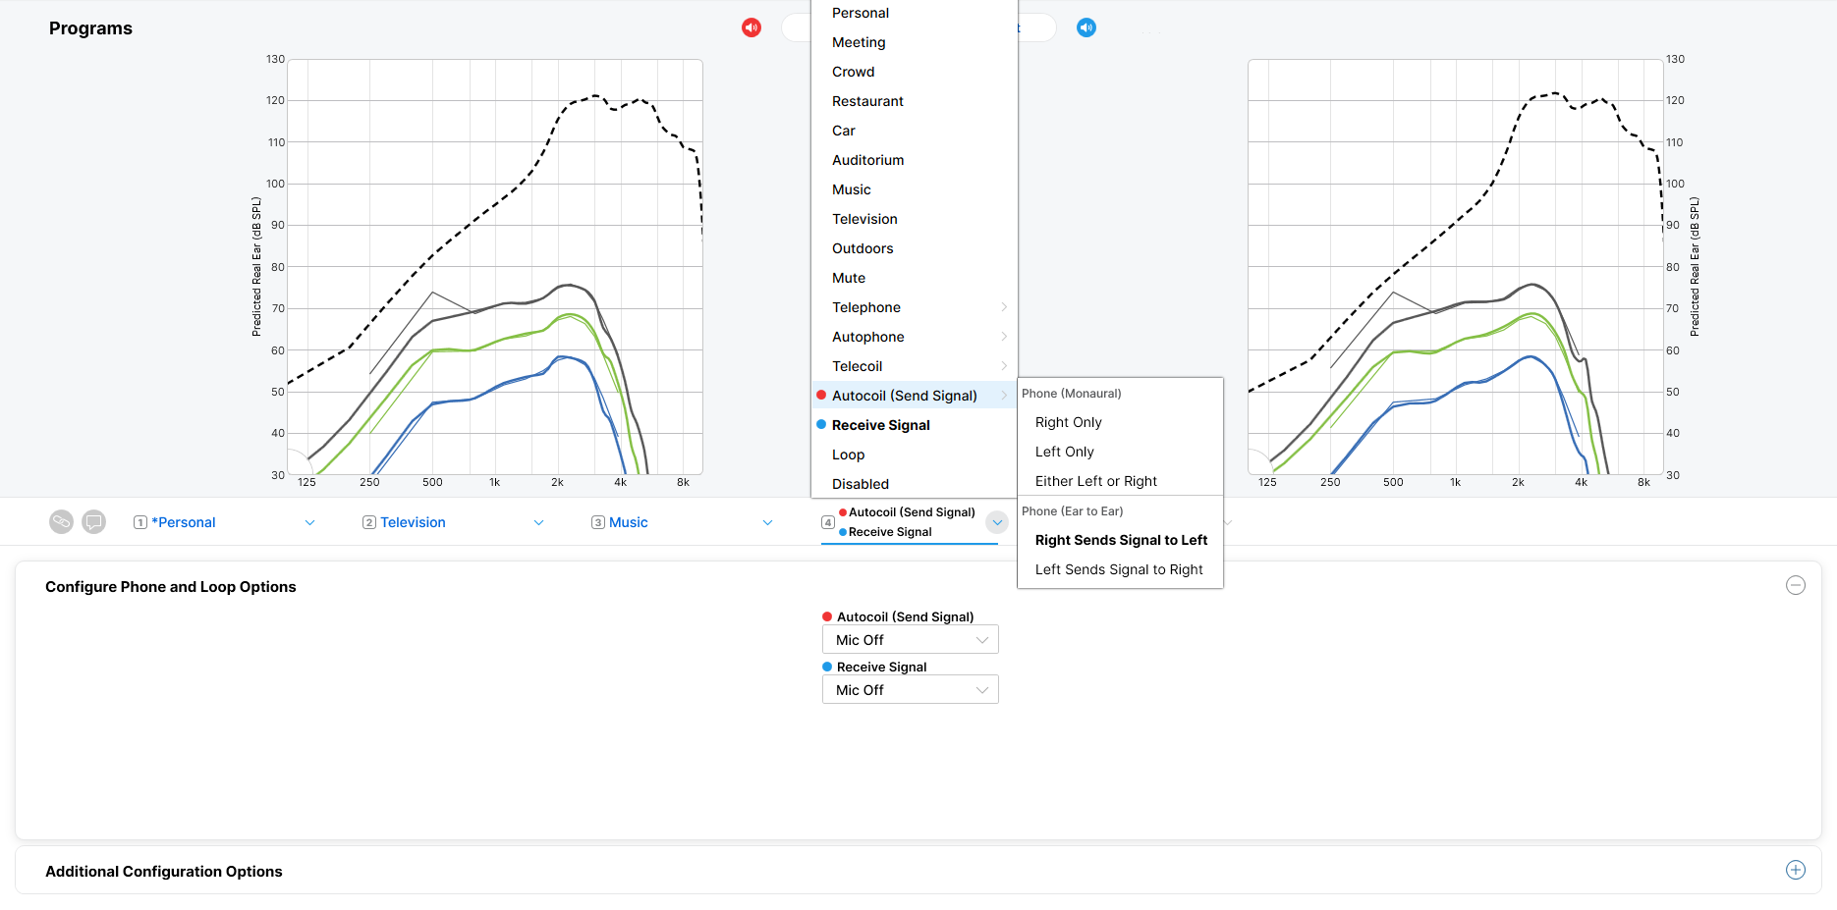Image resolution: width=1837 pixels, height=910 pixels.
Task: Open the Personal program dropdown arrow
Action: tap(309, 522)
